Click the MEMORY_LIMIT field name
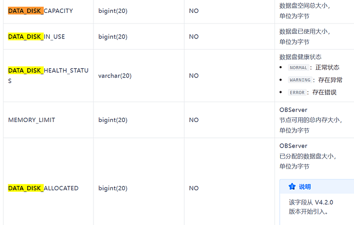This screenshot has width=354, height=225. coord(32,120)
